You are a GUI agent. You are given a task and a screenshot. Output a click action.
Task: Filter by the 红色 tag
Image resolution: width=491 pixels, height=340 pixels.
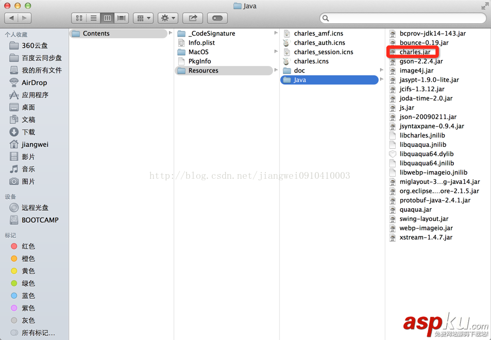click(35, 246)
